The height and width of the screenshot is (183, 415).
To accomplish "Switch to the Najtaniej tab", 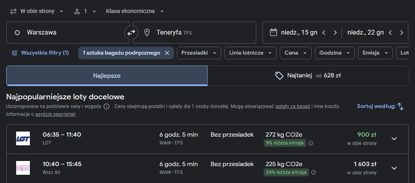I will point(308,76).
